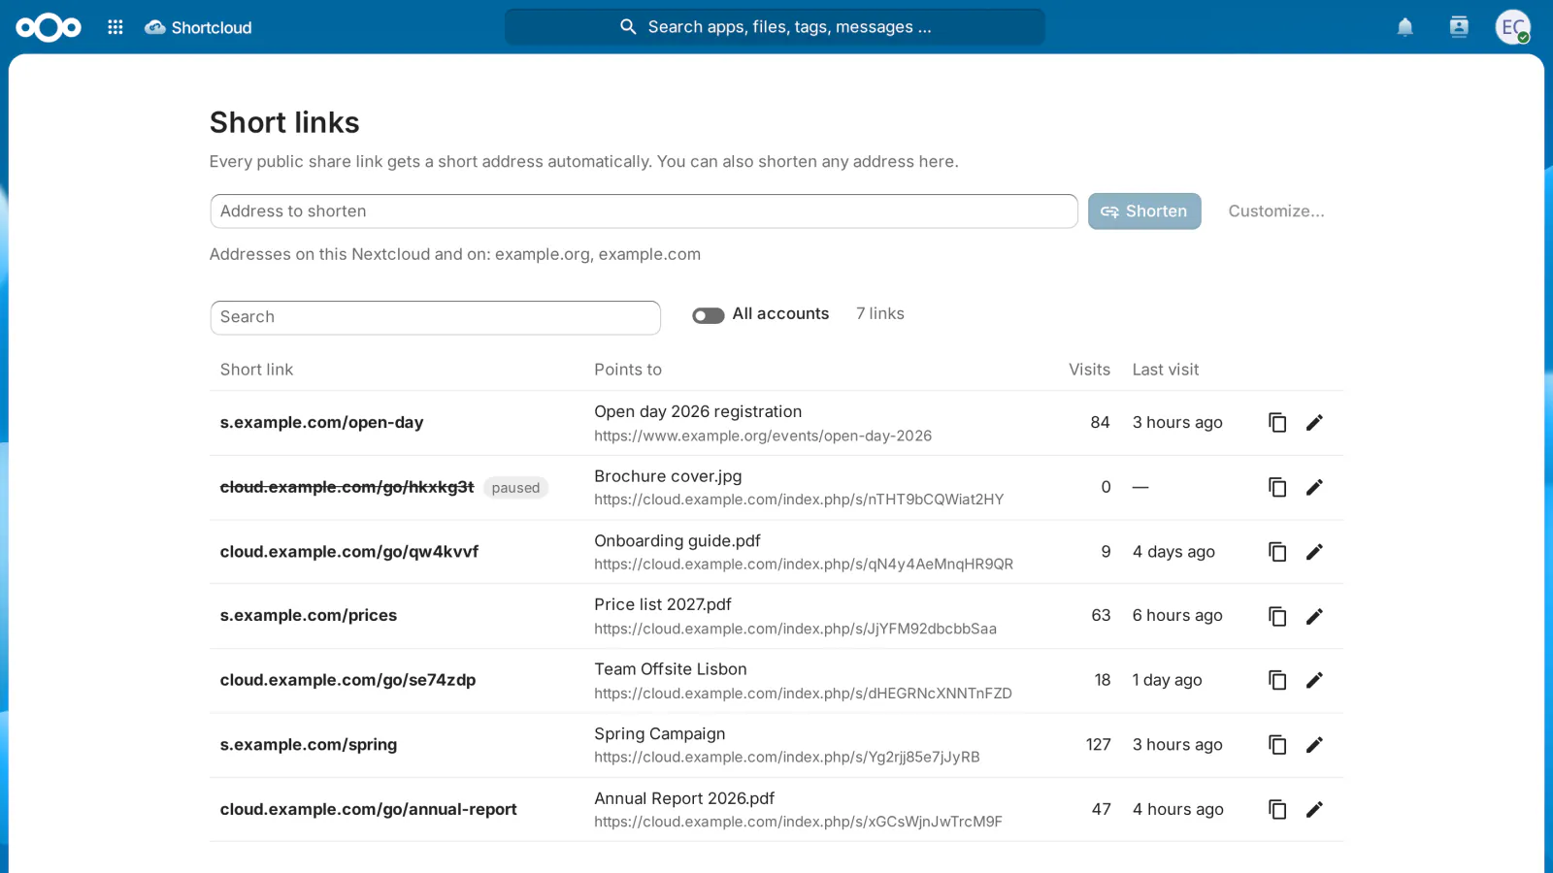The width and height of the screenshot is (1553, 873).
Task: Select the s.example.com/spring short link
Action: (x=309, y=745)
